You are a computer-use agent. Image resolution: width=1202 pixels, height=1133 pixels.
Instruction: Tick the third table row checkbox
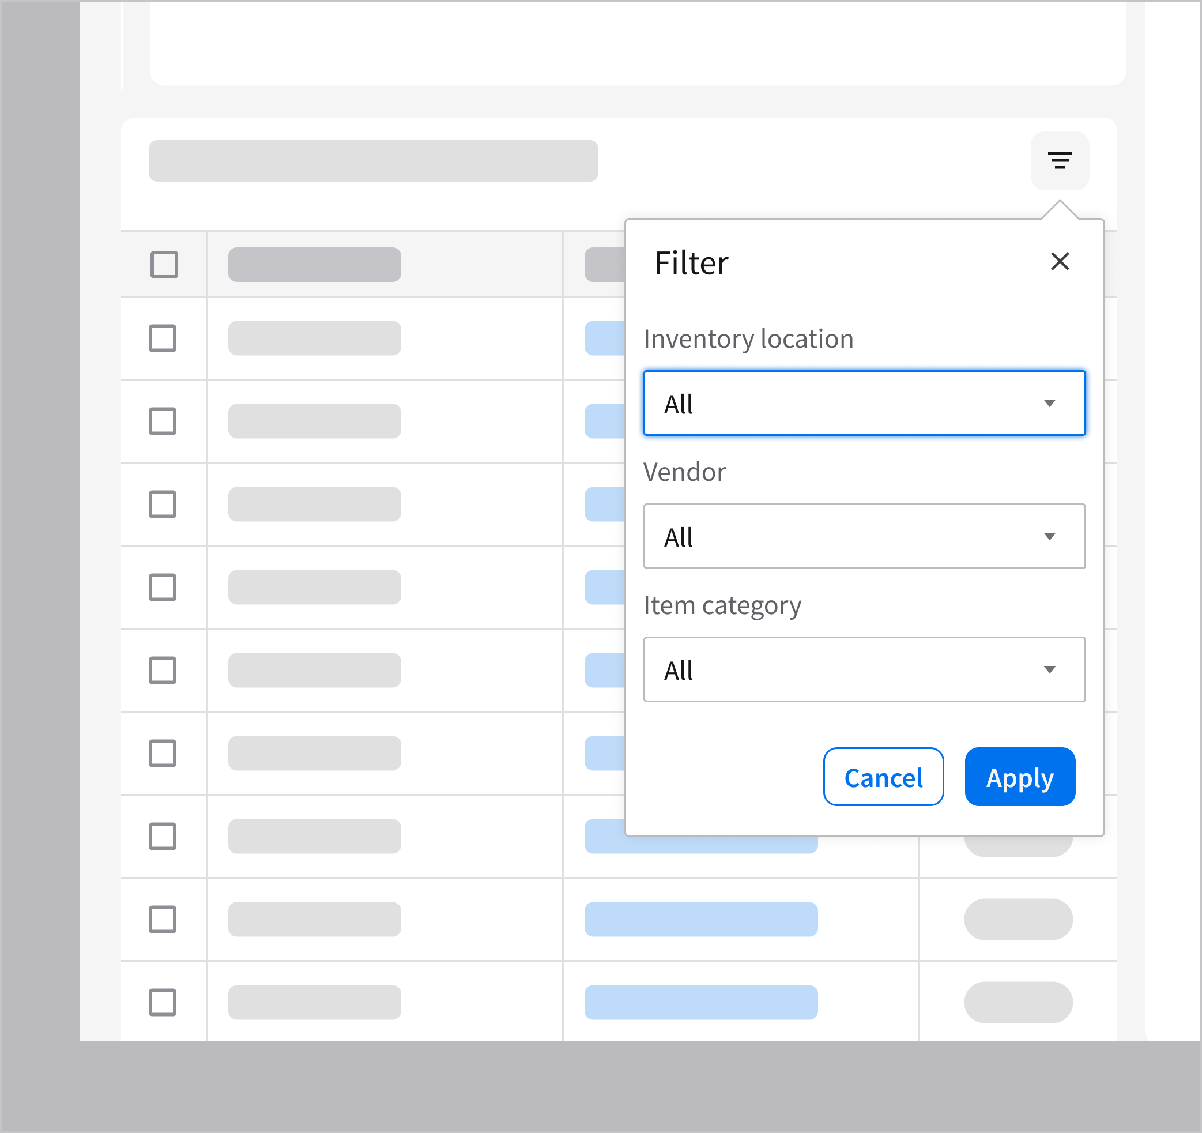point(163,504)
